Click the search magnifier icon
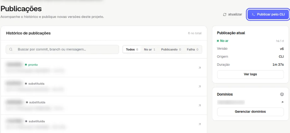290x133 pixels. pos(11,49)
